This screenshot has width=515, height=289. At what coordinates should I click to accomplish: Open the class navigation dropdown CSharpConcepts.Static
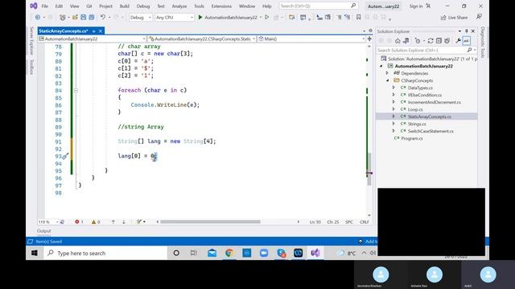tap(202, 39)
